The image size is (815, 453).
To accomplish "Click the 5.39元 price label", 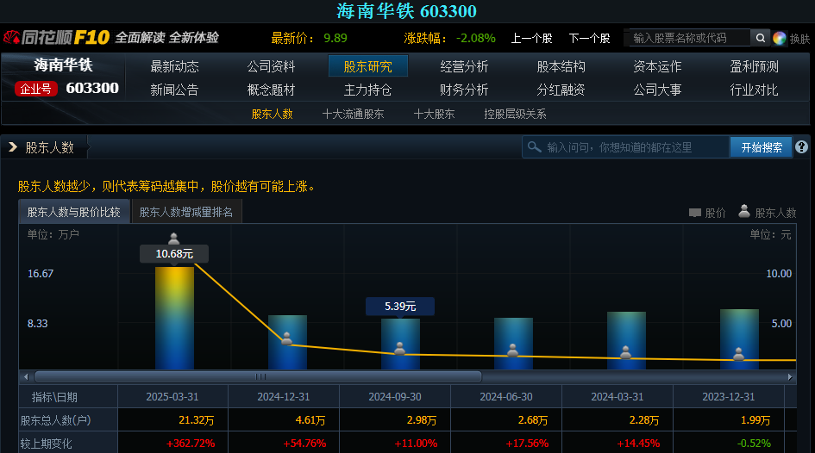I will pyautogui.click(x=399, y=306).
